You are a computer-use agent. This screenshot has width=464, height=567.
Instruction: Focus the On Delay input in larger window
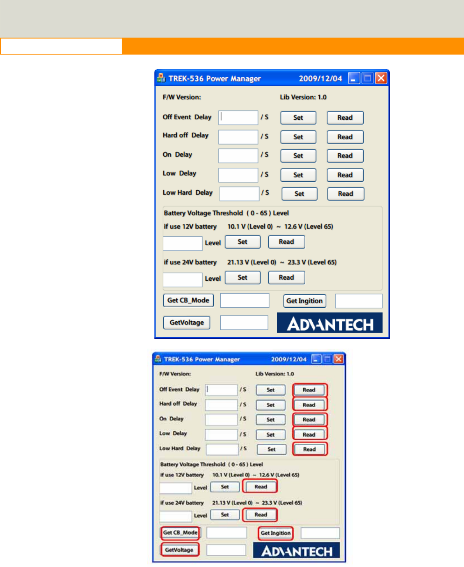pyautogui.click(x=238, y=156)
